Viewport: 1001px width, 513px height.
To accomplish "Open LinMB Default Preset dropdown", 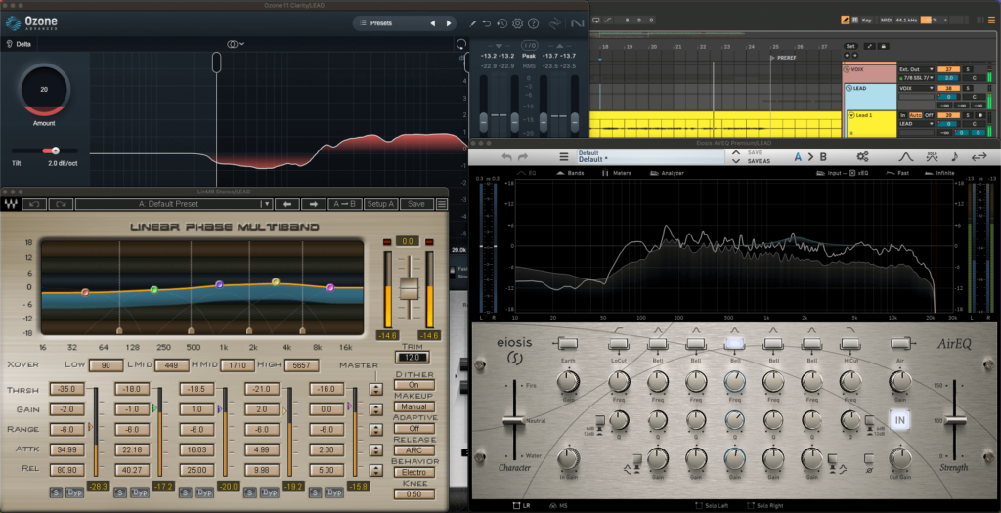I will 174,204.
